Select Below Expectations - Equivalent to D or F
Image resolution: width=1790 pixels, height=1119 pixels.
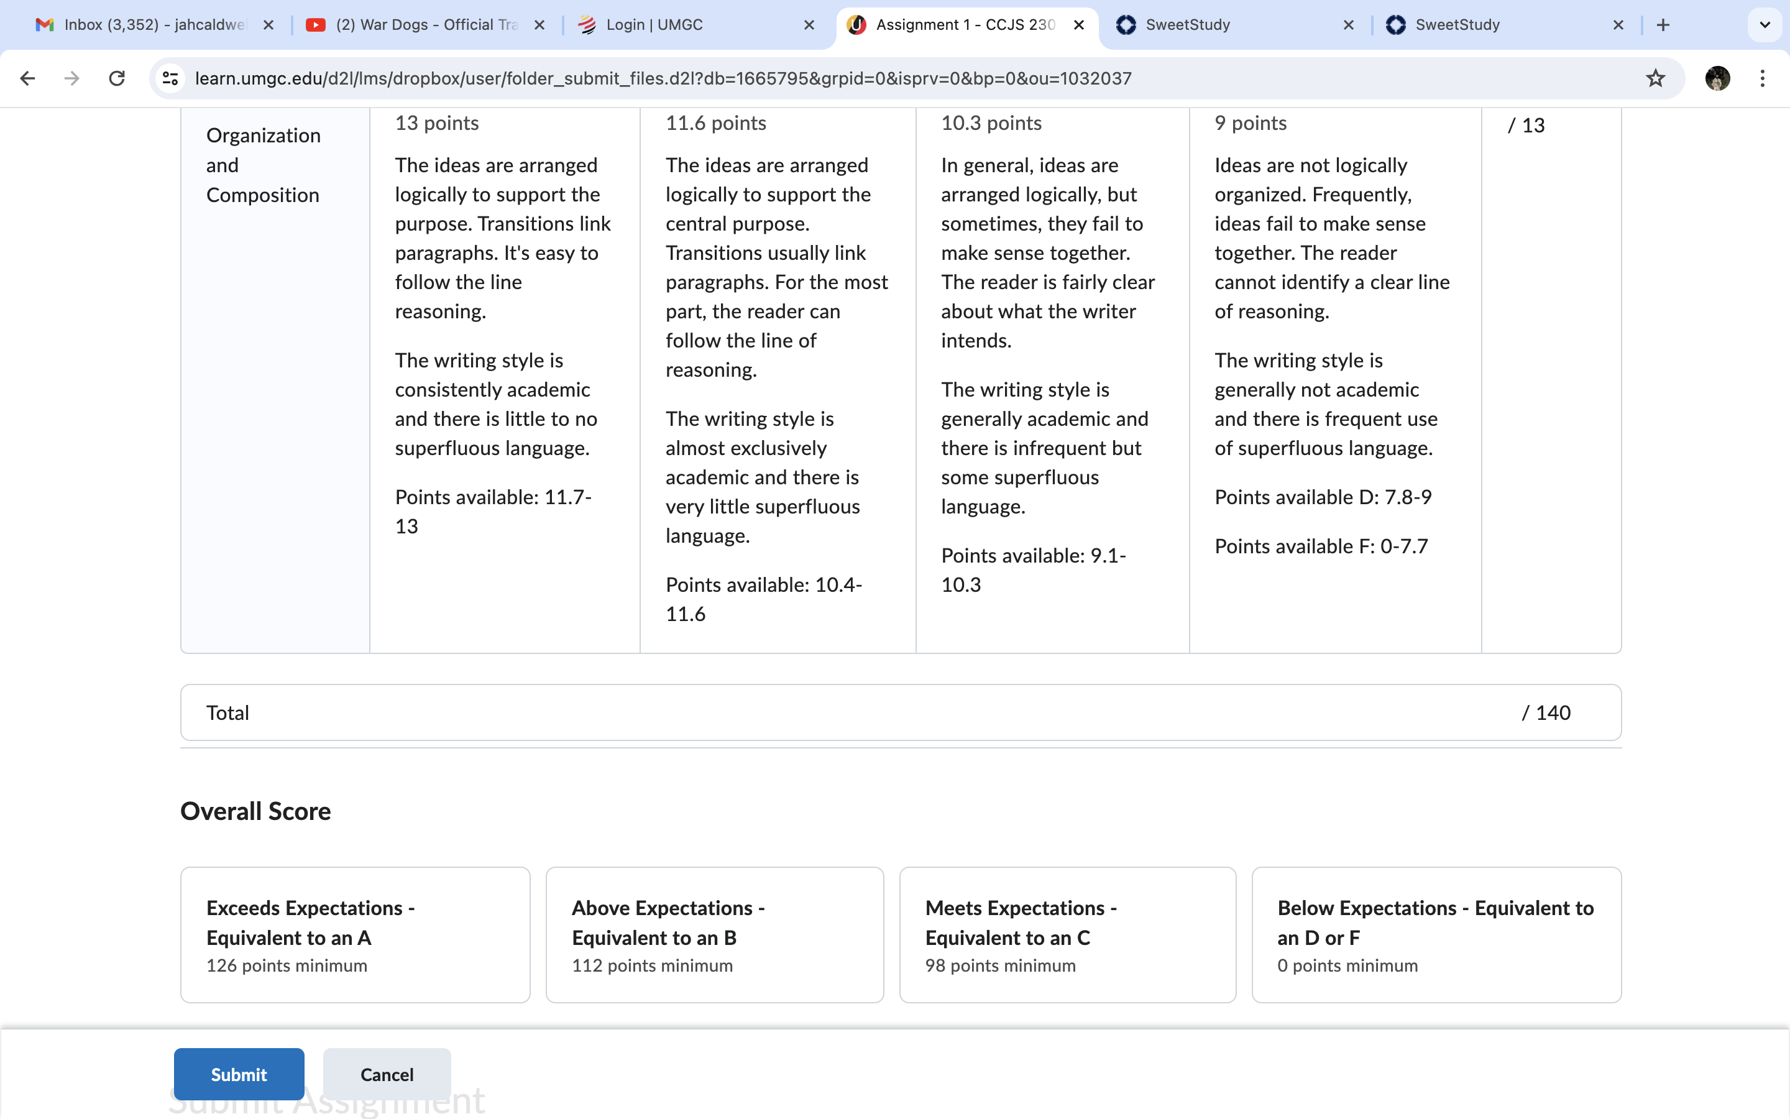[1436, 935]
